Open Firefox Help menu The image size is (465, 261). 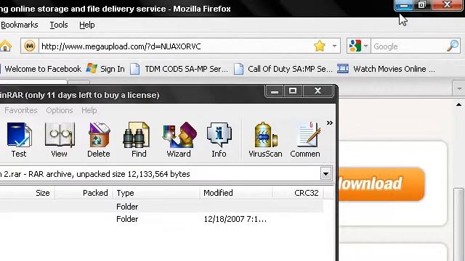pos(87,25)
